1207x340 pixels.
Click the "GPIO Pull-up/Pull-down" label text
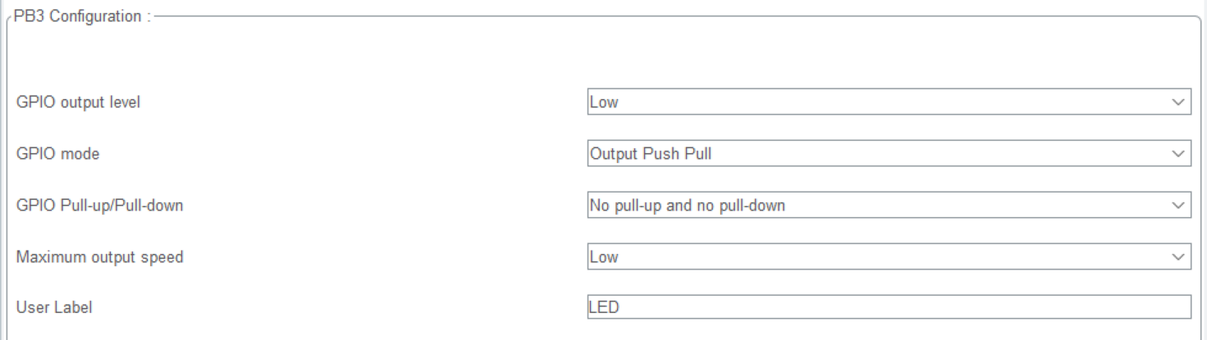pyautogui.click(x=99, y=205)
